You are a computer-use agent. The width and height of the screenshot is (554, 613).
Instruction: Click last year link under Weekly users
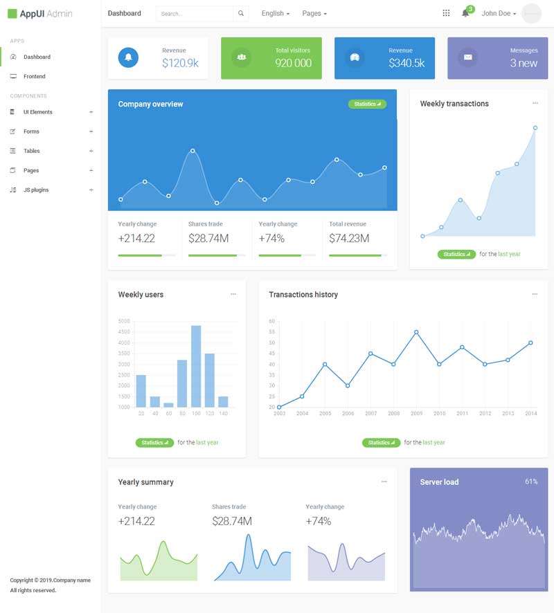click(x=207, y=442)
